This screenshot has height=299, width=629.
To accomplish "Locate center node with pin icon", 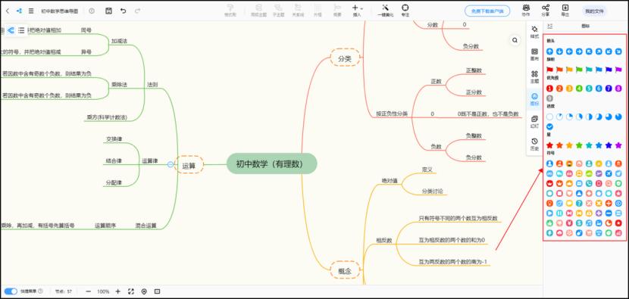I will click(144, 291).
